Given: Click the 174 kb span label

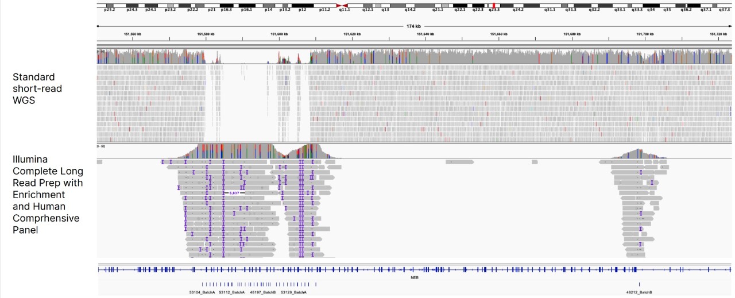Looking at the screenshot, I should coord(413,26).
